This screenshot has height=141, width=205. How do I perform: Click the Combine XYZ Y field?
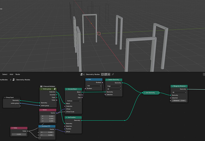click(47, 135)
